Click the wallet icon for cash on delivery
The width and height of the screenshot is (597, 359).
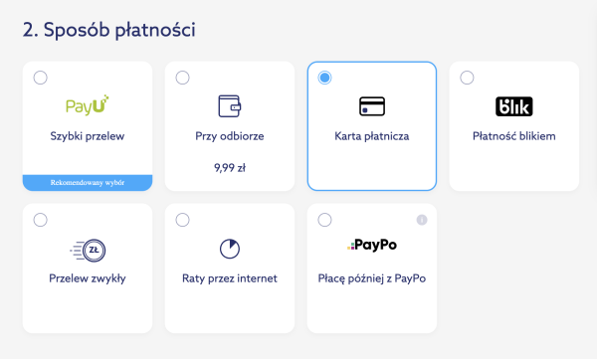click(x=230, y=105)
